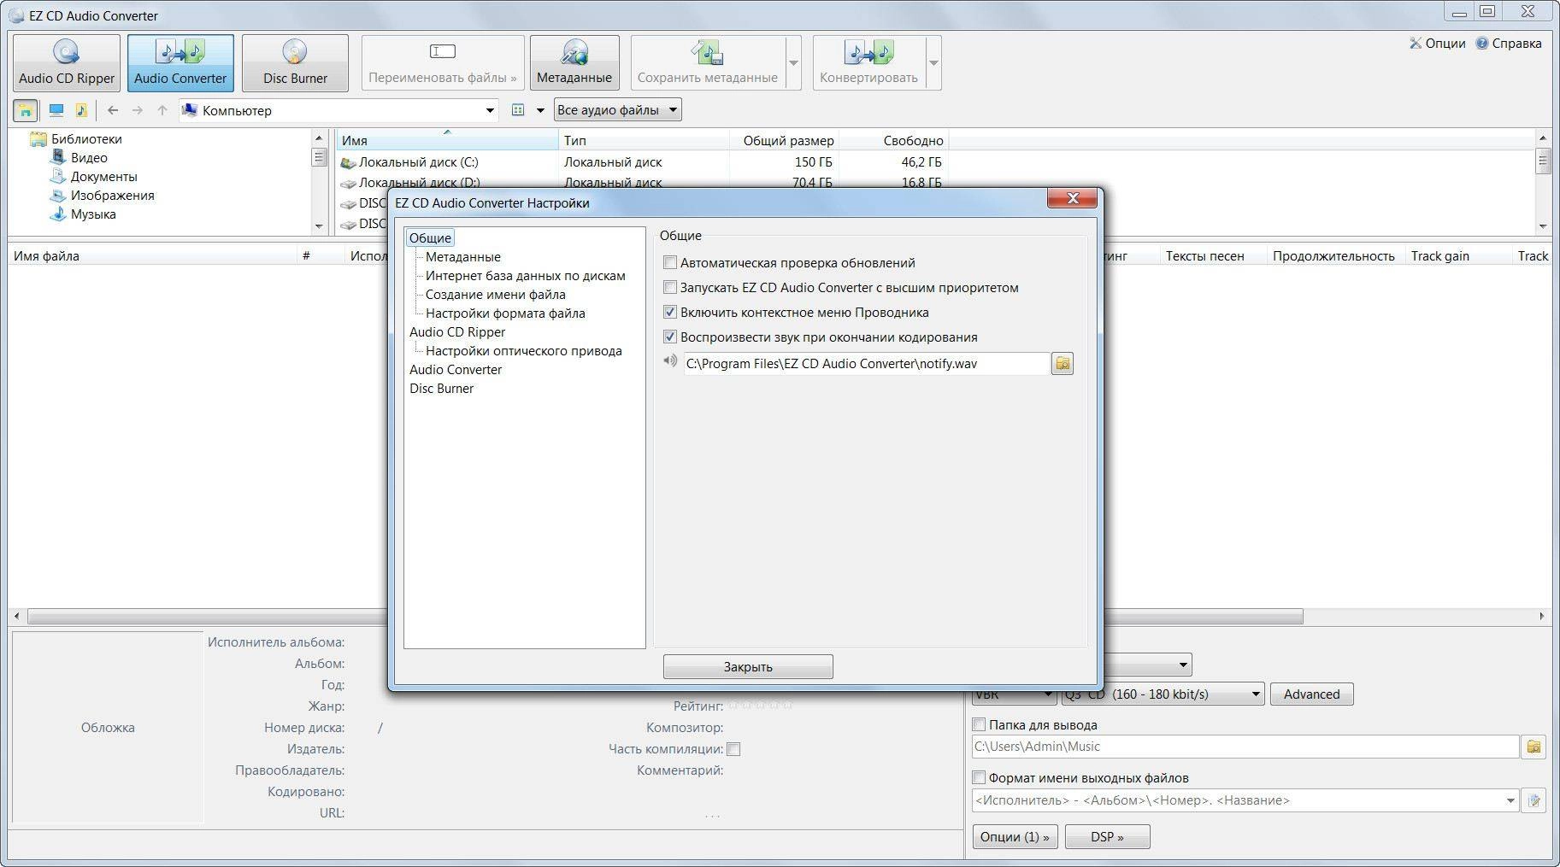The width and height of the screenshot is (1560, 867).
Task: Click the Метаданные toolbar button
Action: pyautogui.click(x=574, y=63)
